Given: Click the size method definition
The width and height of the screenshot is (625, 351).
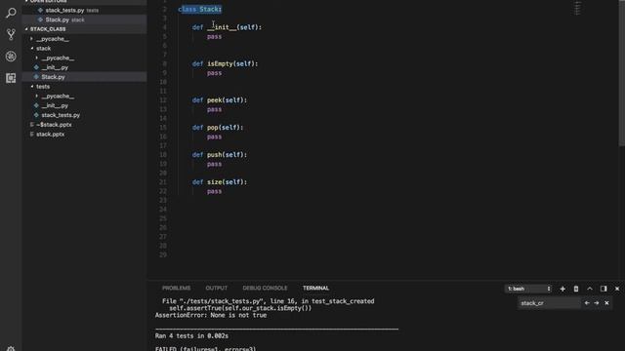Looking at the screenshot, I should (x=220, y=182).
